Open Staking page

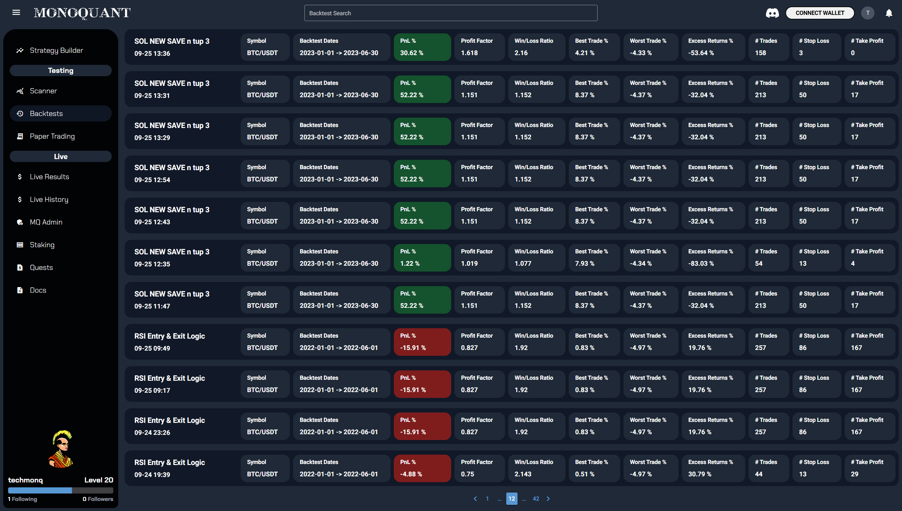pyautogui.click(x=61, y=245)
